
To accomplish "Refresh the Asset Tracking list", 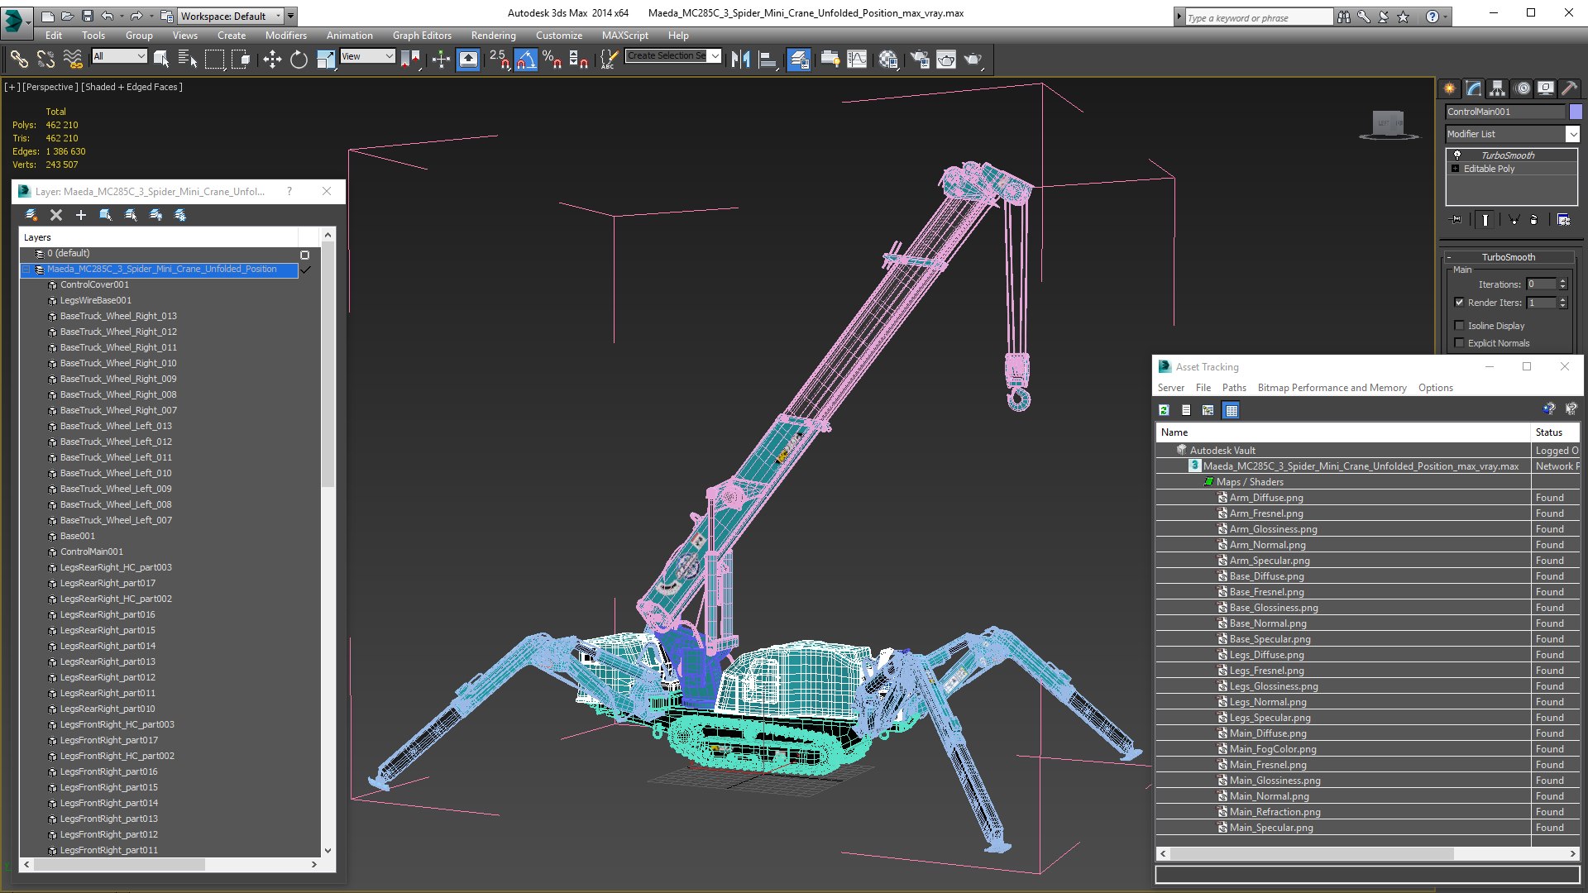I will (1164, 410).
